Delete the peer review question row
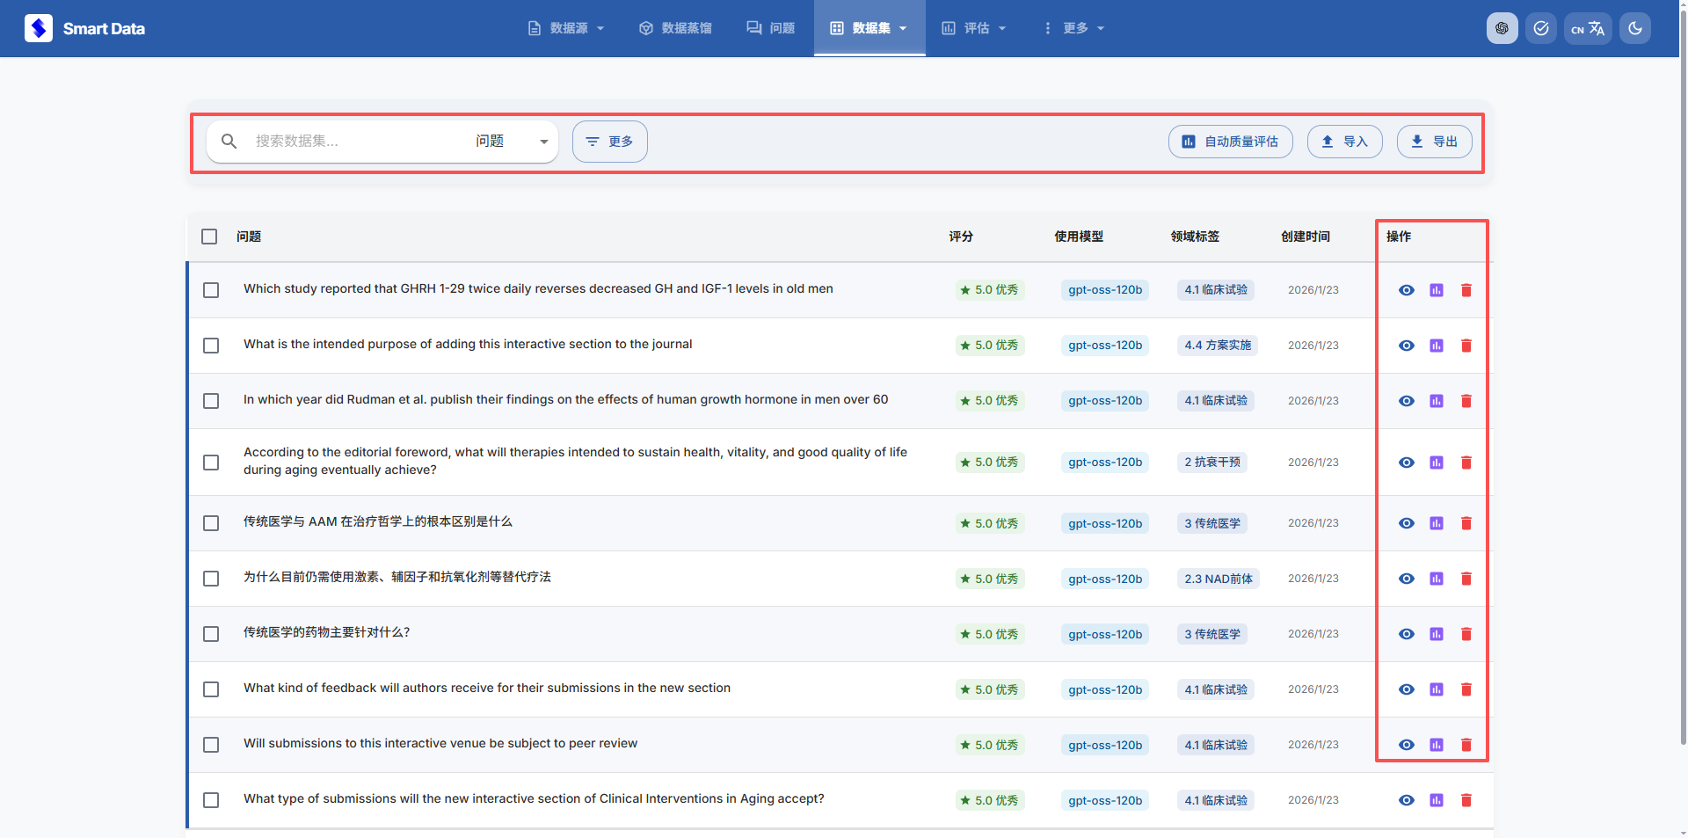1688x838 pixels. click(x=1466, y=745)
